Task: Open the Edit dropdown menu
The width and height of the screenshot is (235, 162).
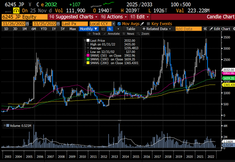Action: 139,17
